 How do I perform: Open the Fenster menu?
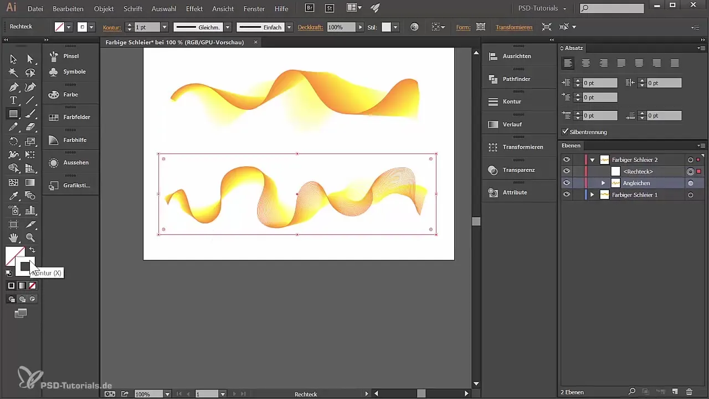(254, 9)
